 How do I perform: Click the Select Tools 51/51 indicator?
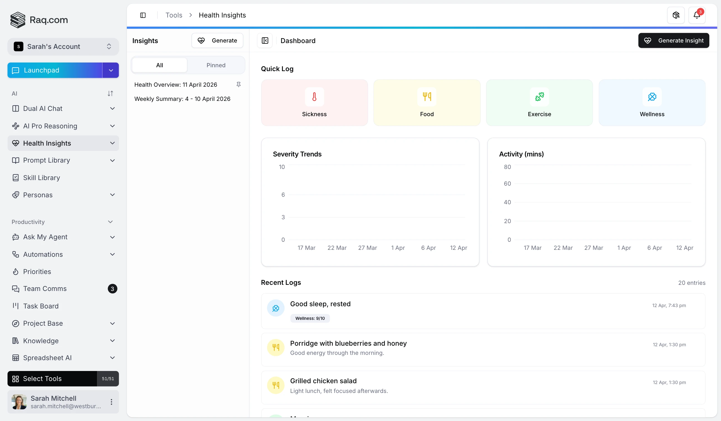click(x=108, y=378)
